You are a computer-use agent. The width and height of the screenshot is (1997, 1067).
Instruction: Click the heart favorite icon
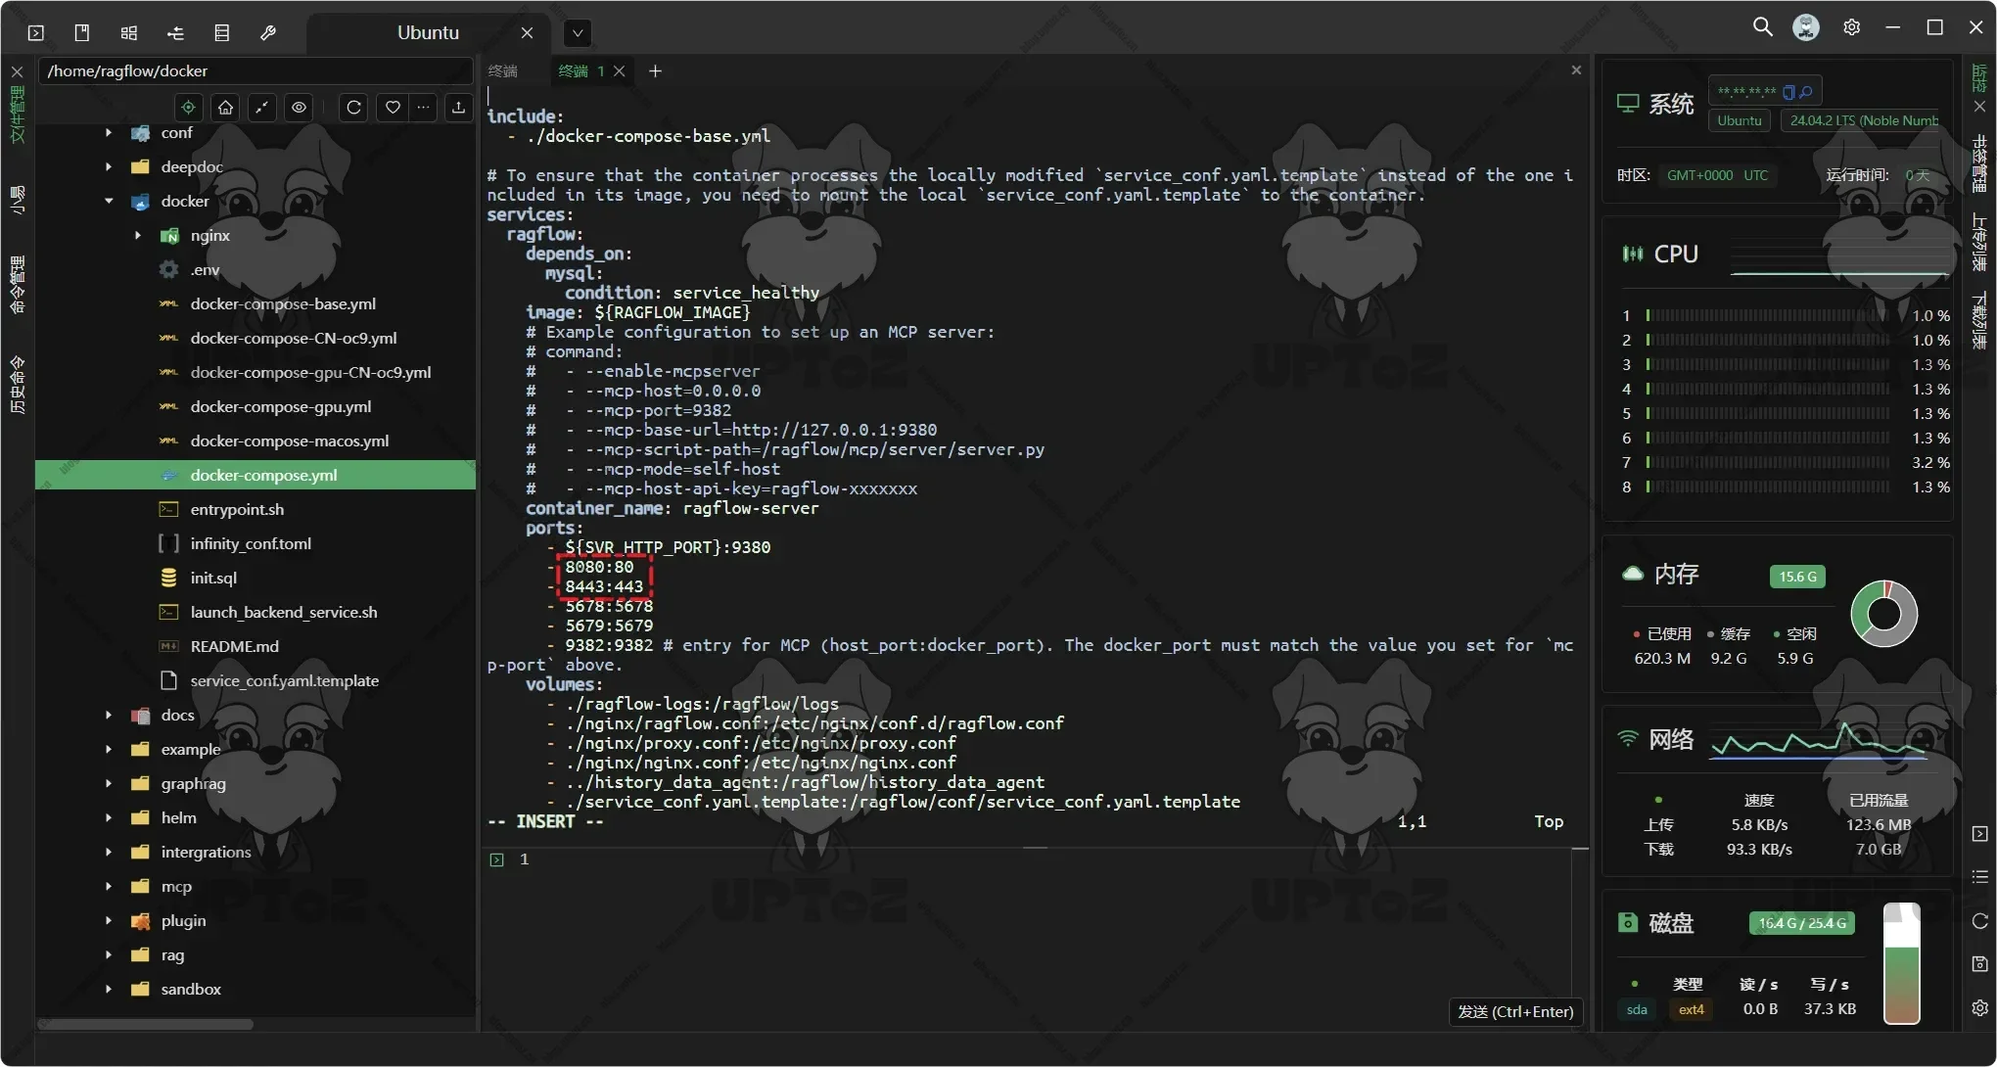coord(393,107)
